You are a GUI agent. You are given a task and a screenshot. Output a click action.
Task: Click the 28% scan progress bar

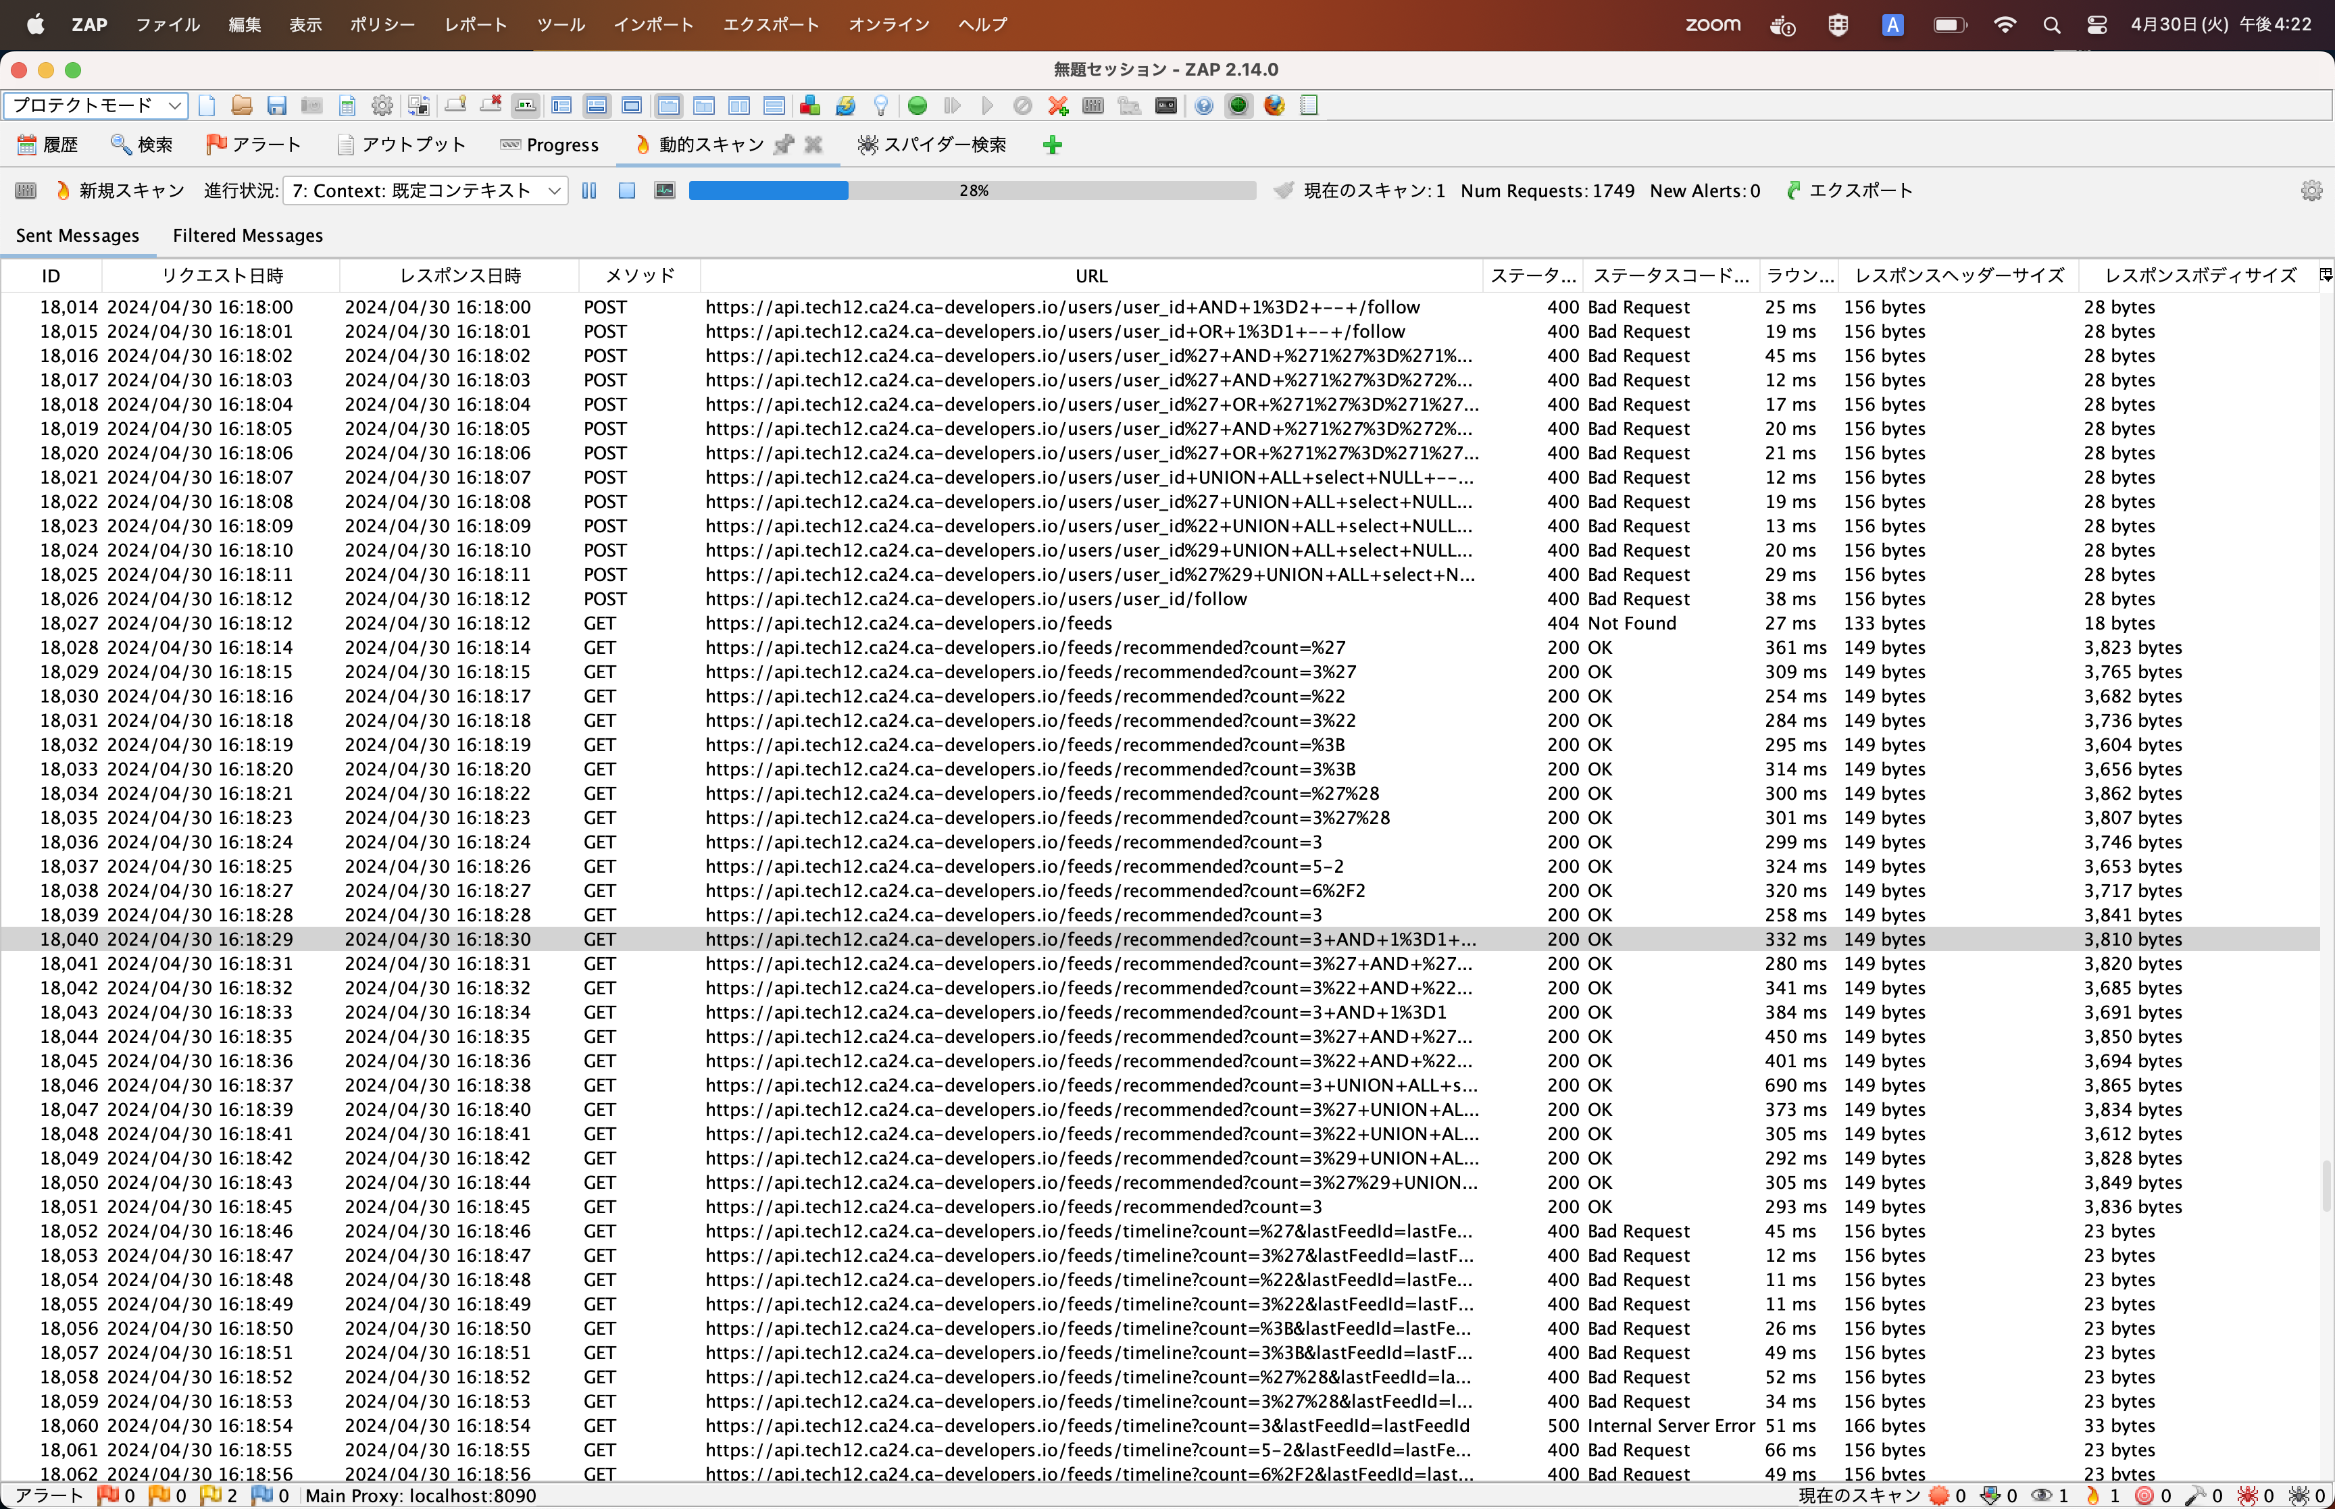[x=972, y=191]
